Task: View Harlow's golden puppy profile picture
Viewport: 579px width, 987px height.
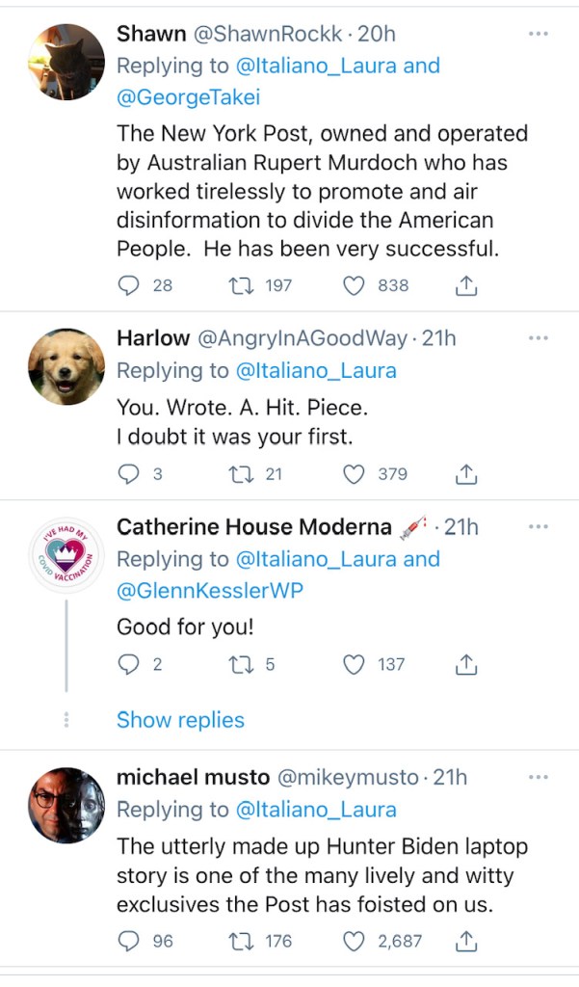Action: [66, 367]
